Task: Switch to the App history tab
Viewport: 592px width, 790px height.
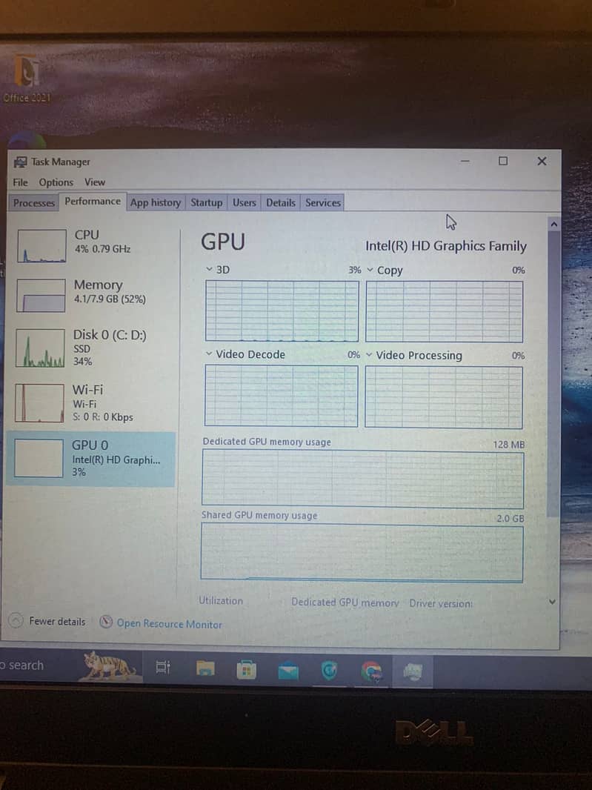Action: click(x=155, y=202)
